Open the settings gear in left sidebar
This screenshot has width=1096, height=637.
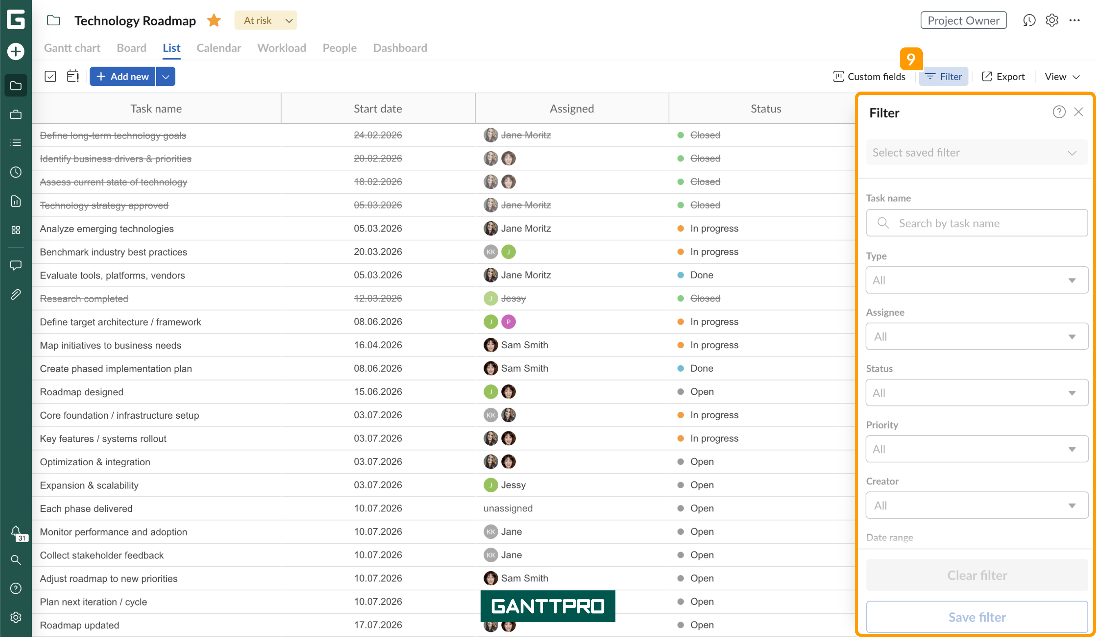[x=16, y=617]
